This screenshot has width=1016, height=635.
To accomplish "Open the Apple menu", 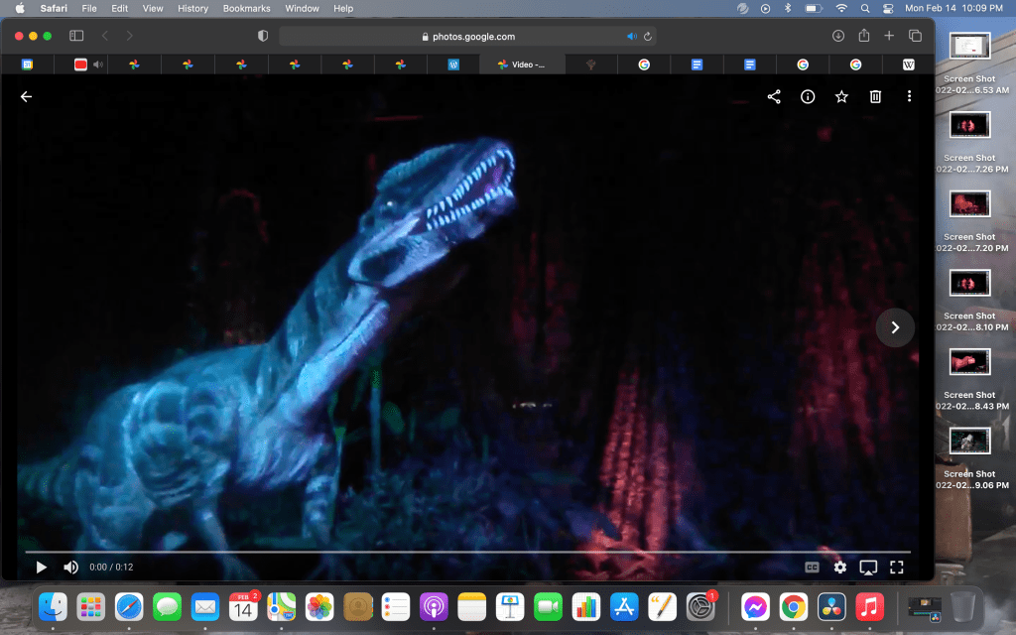I will 20,8.
